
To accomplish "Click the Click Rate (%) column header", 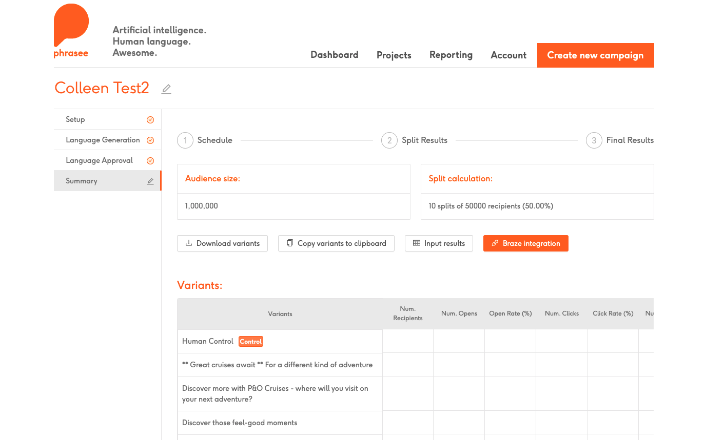I will [613, 313].
